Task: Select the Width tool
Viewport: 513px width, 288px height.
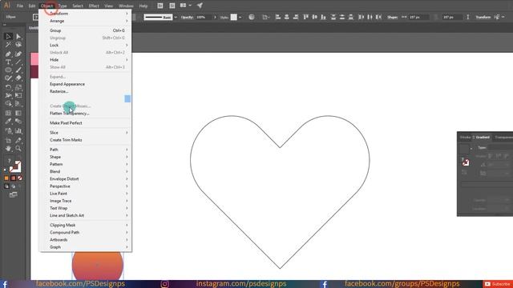Action: point(8,96)
